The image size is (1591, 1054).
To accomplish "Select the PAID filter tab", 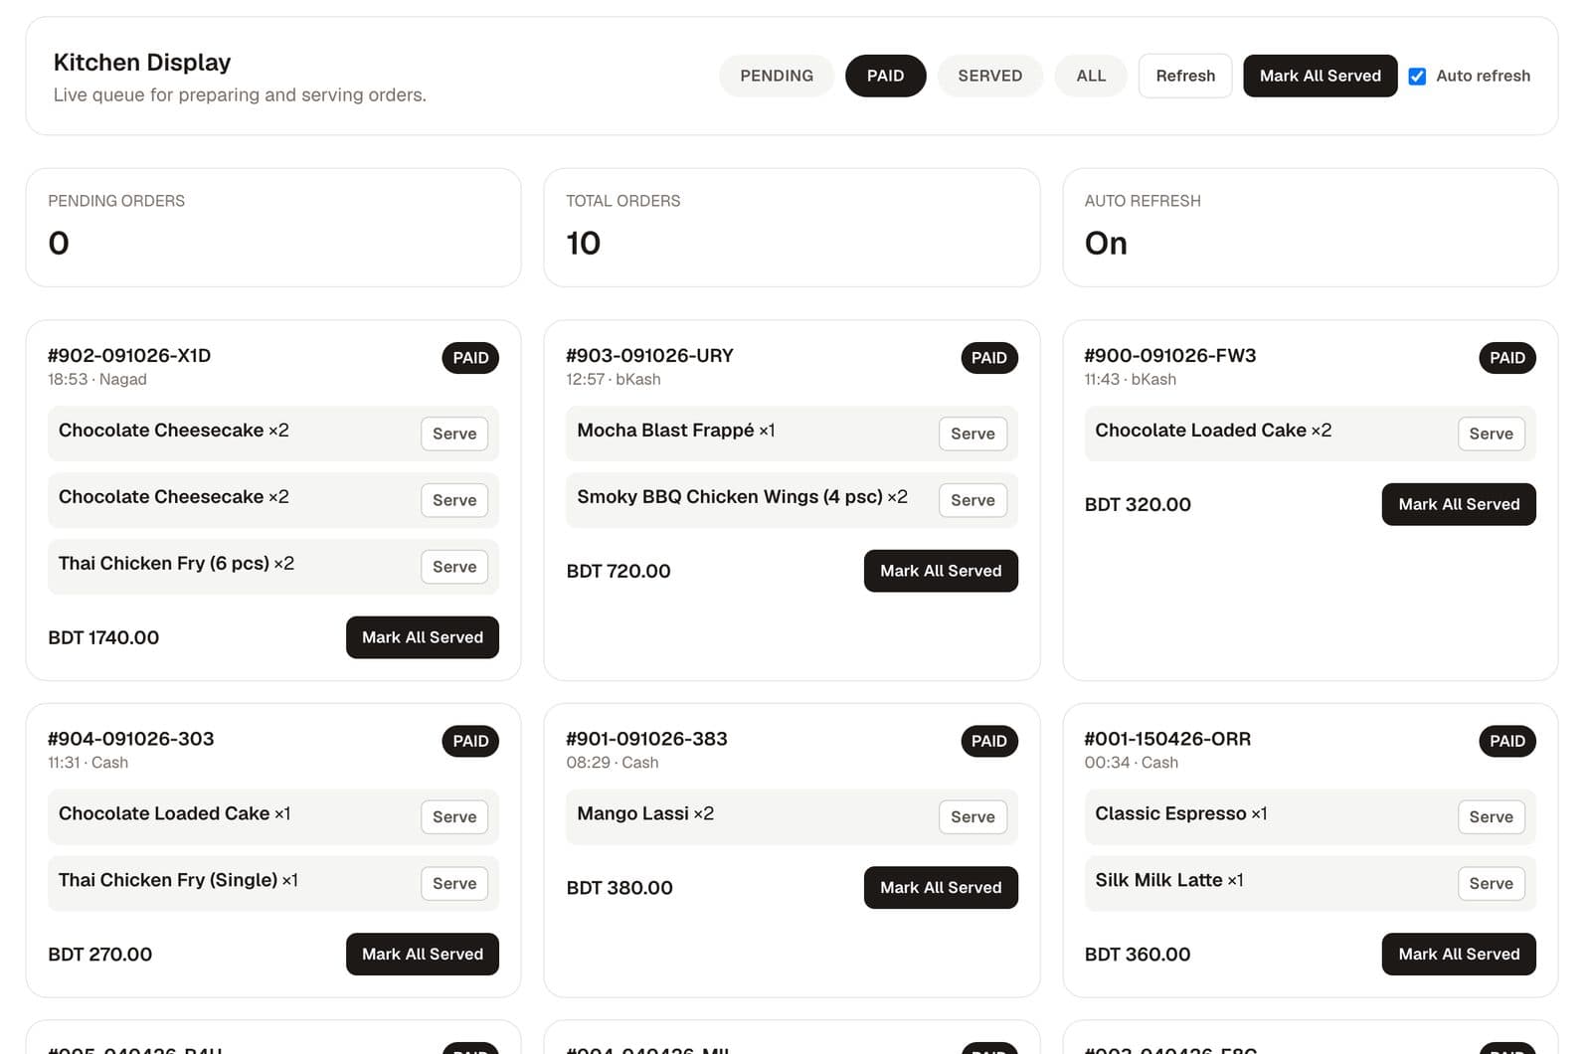I will pos(885,76).
